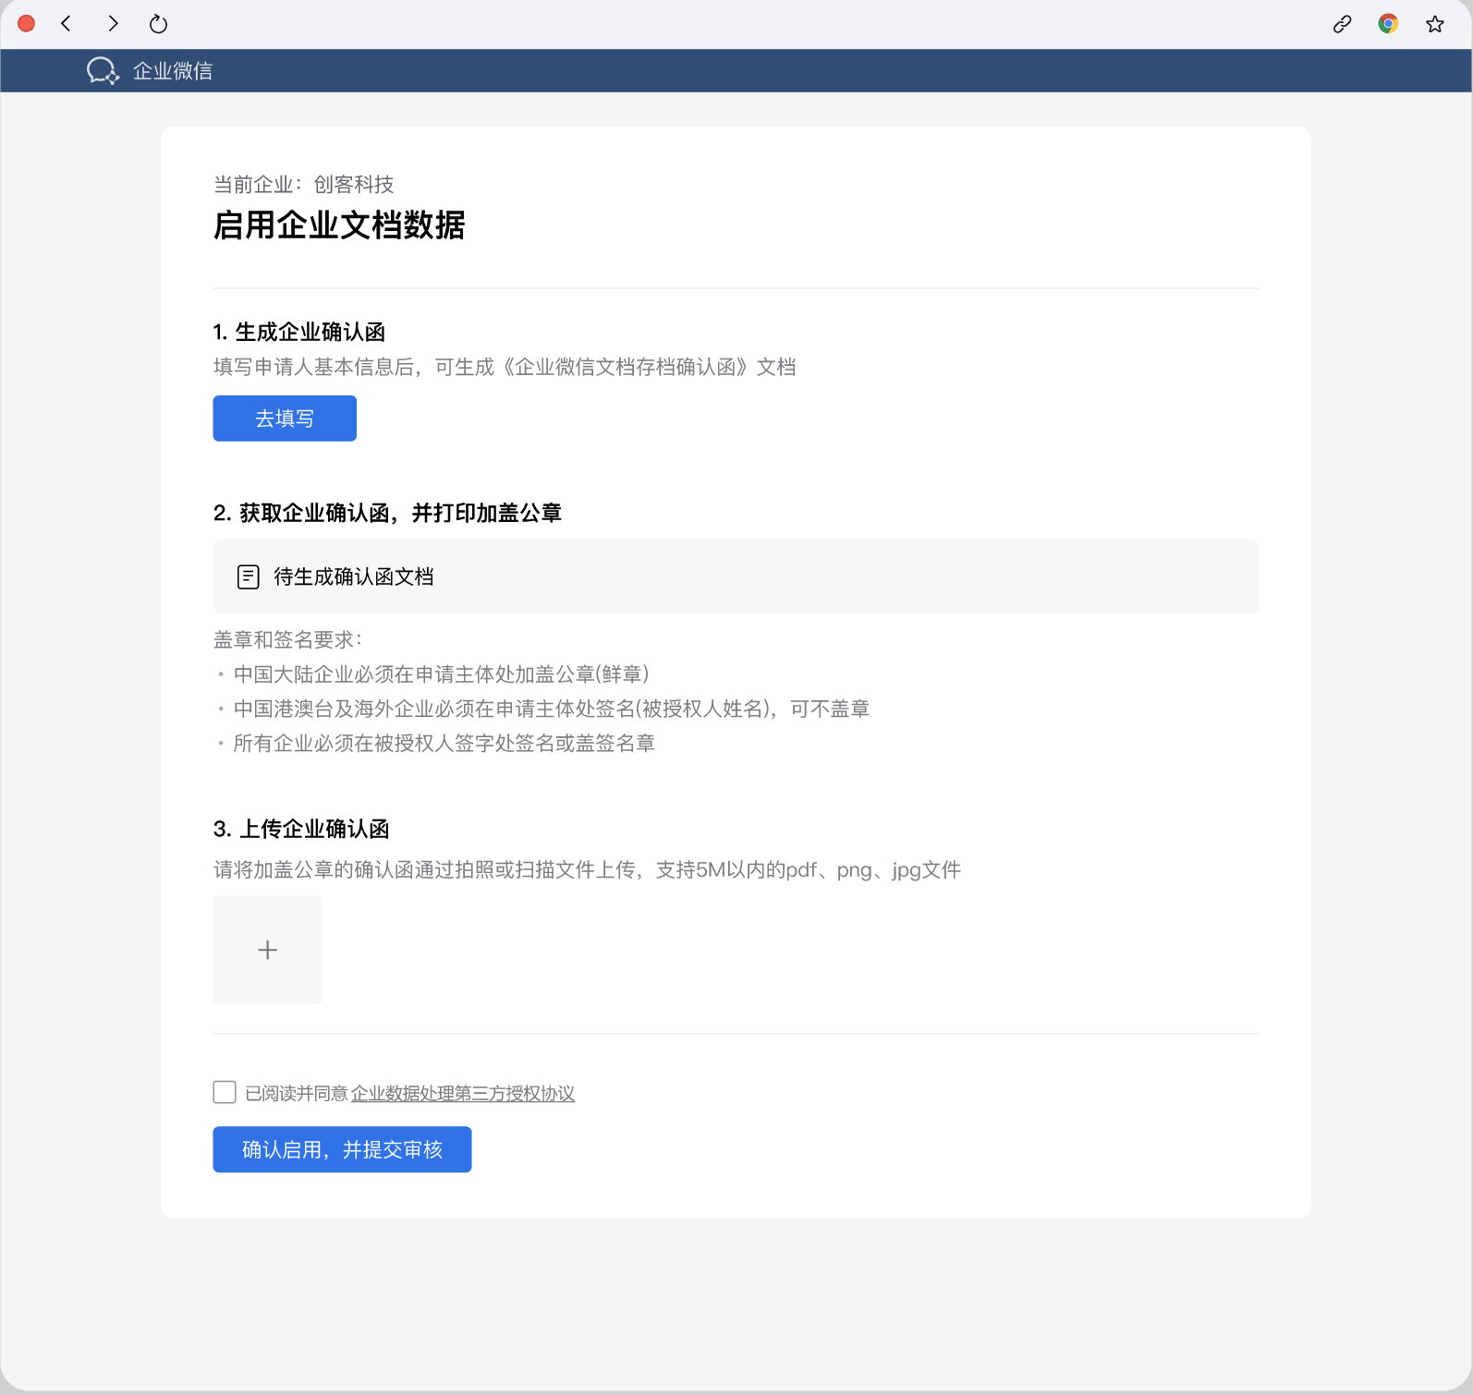Open the 企业微信 logo icon
1473x1395 pixels.
[x=103, y=71]
